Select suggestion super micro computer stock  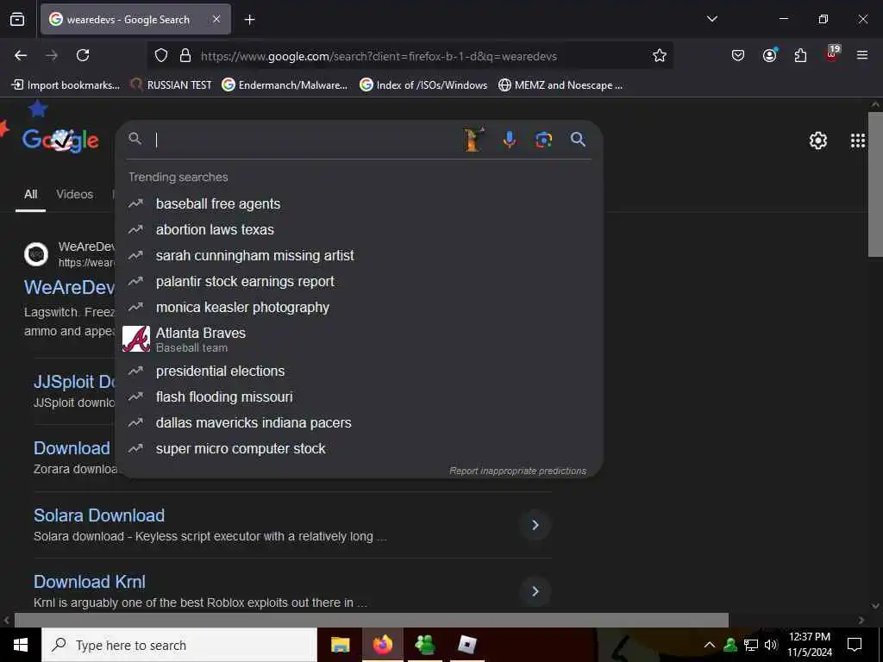click(x=358, y=448)
